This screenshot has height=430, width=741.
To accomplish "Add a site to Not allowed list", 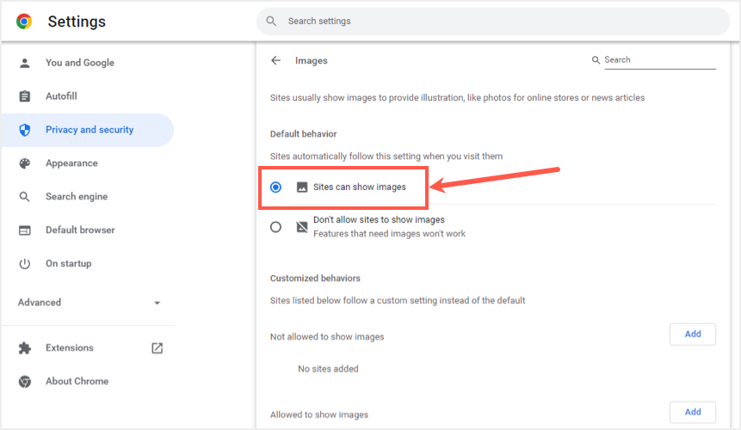I will tap(692, 334).
